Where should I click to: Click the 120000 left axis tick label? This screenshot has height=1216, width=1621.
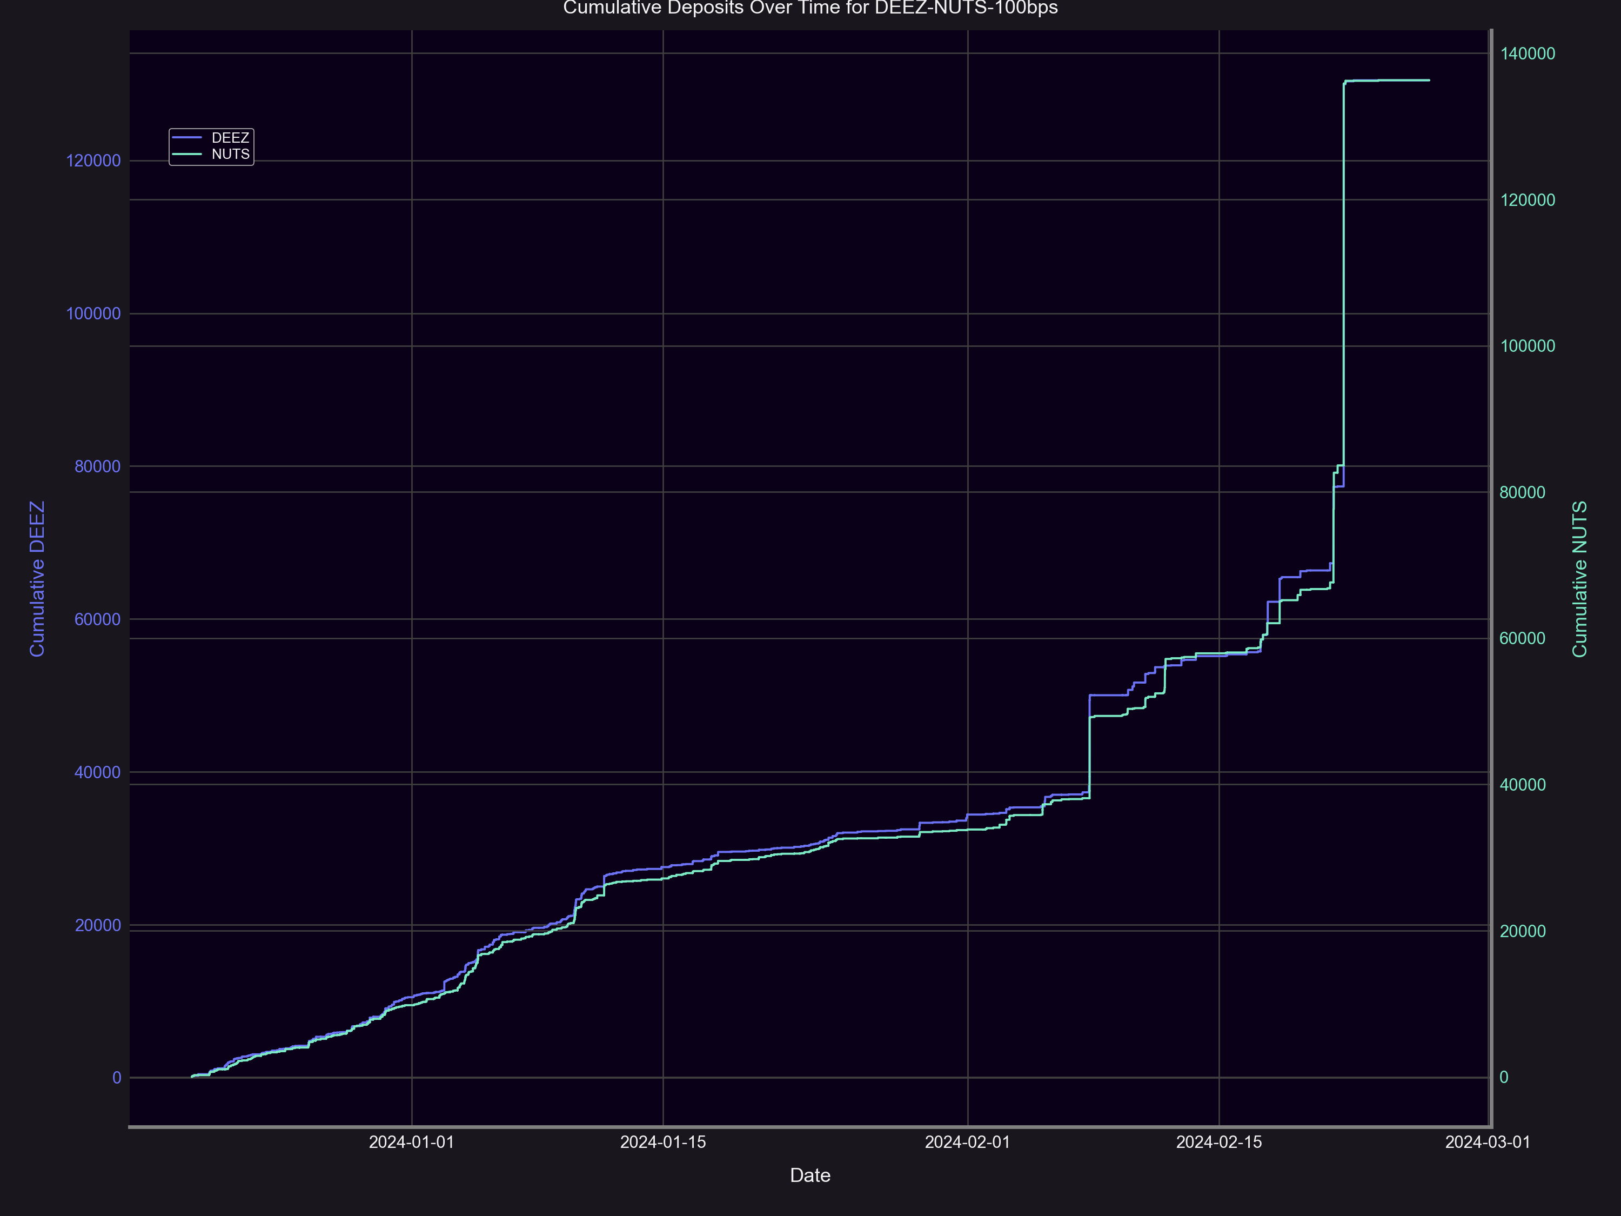click(x=93, y=161)
